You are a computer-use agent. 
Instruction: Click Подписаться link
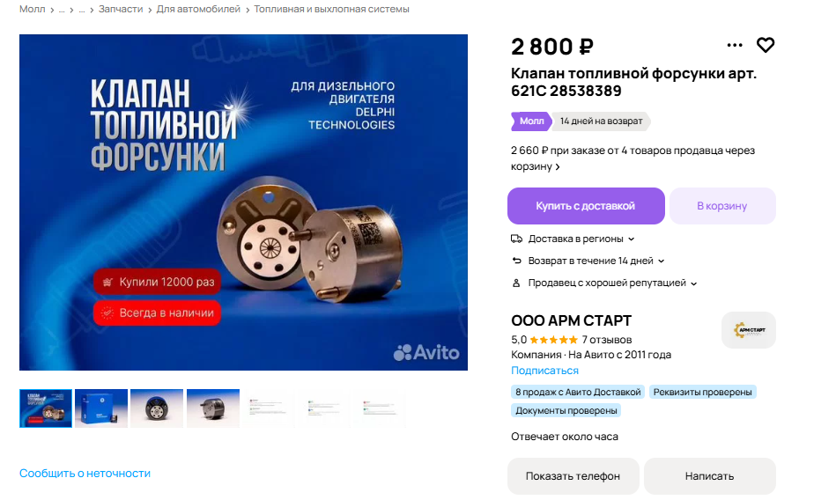coord(544,371)
